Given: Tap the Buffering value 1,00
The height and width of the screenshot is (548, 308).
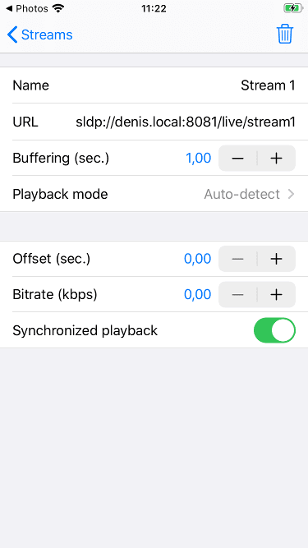Looking at the screenshot, I should [198, 159].
